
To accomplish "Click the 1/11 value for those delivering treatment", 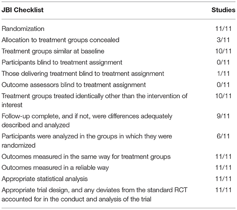I will [223, 74].
